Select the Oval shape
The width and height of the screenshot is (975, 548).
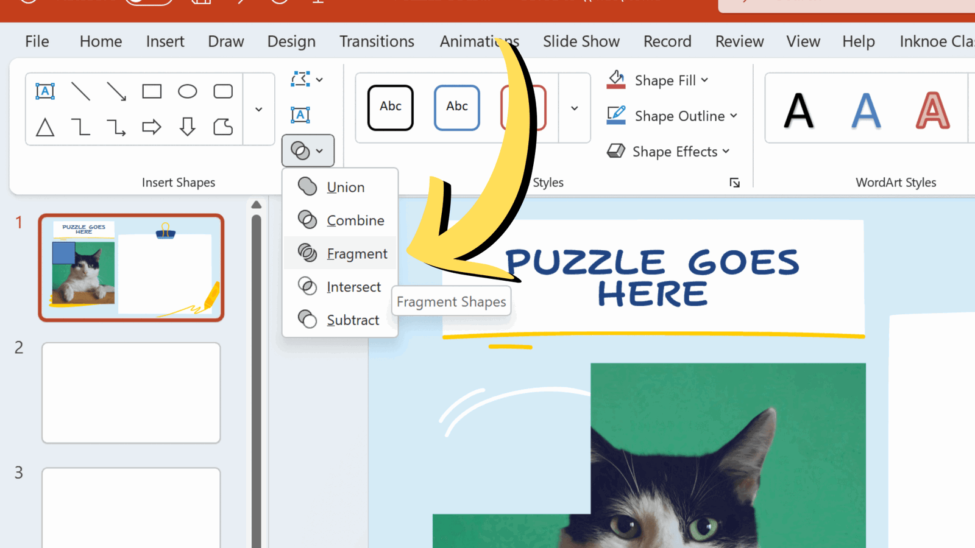[187, 91]
